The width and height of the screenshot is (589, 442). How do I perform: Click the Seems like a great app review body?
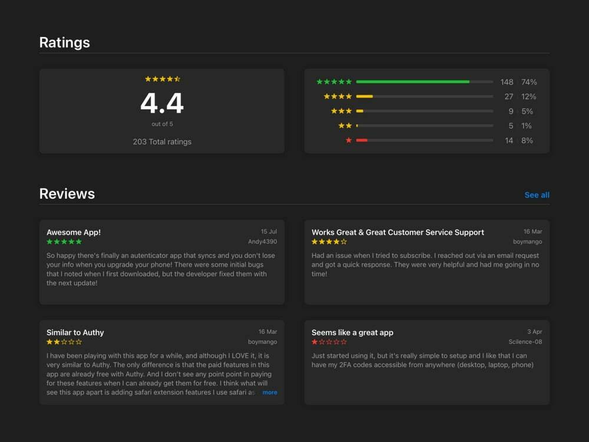[422, 360]
